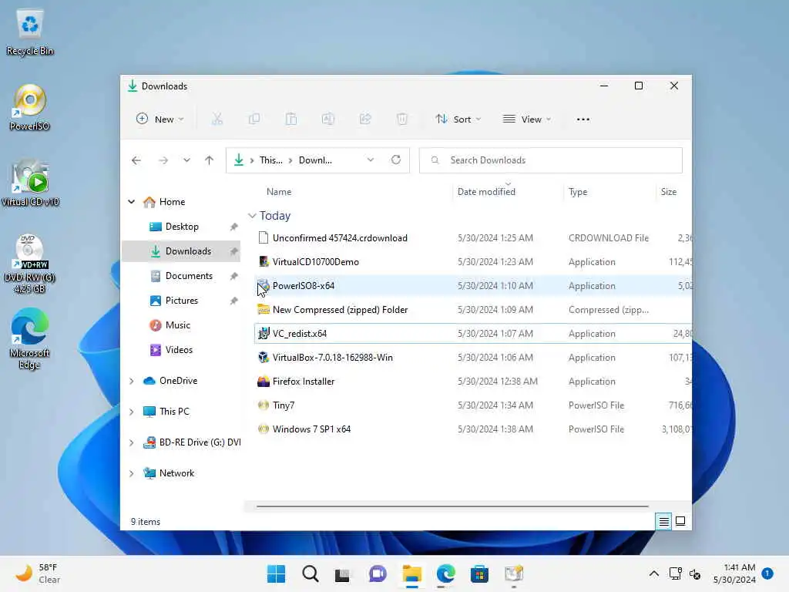Expand address bar previous locations dropdown
Image resolution: width=789 pixels, height=592 pixels.
point(371,160)
